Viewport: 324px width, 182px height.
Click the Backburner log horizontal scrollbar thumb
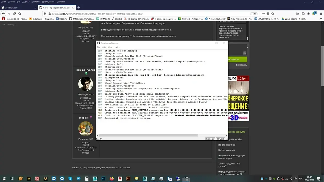148,135
